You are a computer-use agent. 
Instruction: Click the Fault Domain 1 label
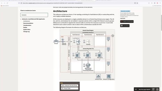[x=76, y=35]
